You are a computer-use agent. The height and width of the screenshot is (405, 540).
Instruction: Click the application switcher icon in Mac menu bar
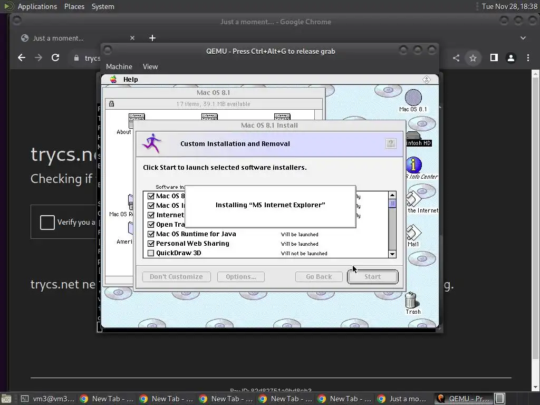(426, 80)
